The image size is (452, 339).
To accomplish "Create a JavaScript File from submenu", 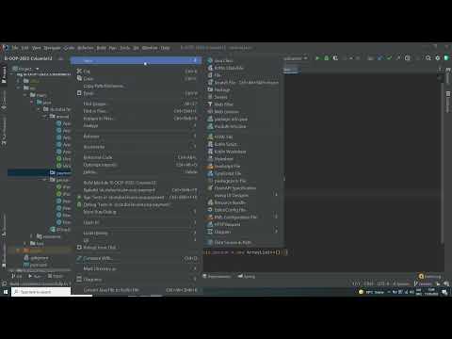I will pyautogui.click(x=244, y=166).
